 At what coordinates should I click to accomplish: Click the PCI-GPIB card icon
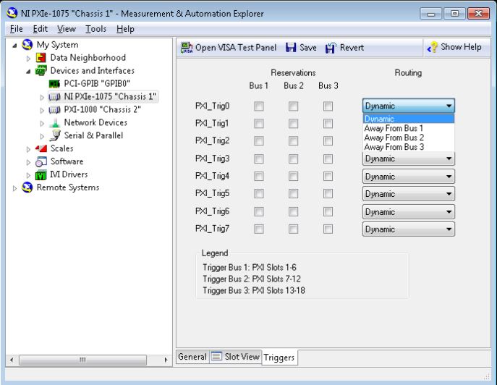(54, 84)
